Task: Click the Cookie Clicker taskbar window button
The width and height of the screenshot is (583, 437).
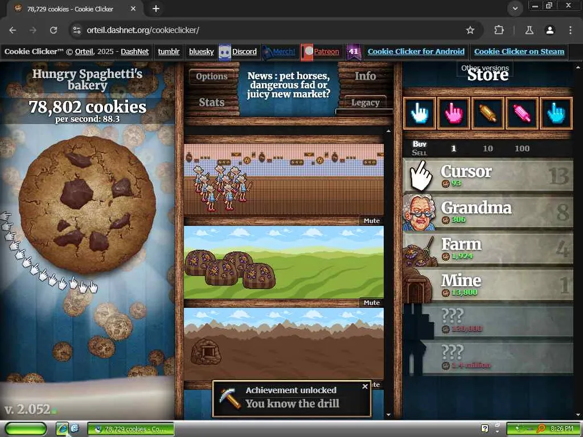Action: pyautogui.click(x=130, y=429)
